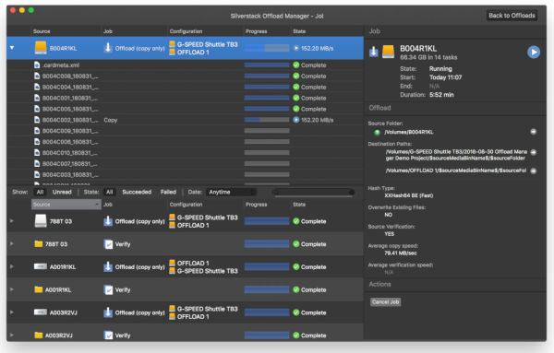Reveal the OFFLOAD 1 destination path arrow icon

point(533,171)
